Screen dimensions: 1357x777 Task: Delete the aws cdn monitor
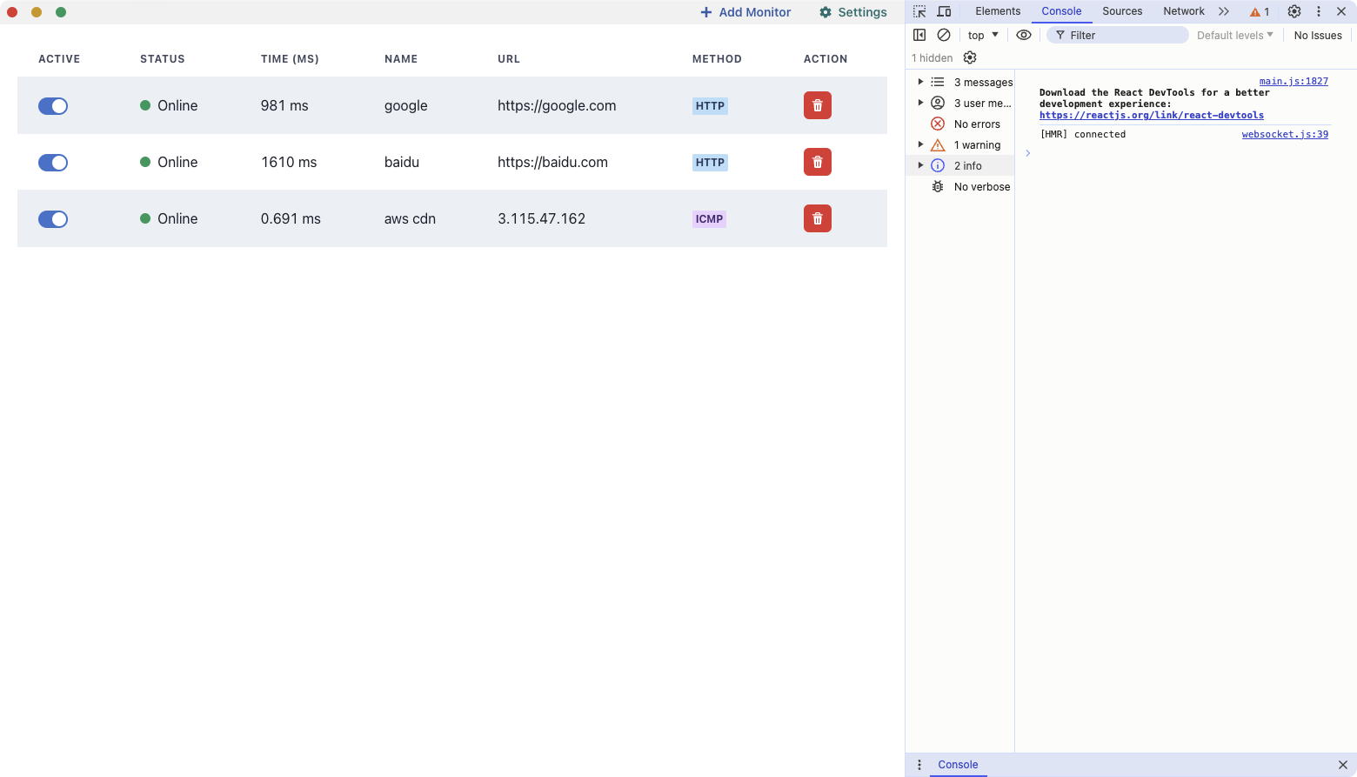(x=817, y=218)
